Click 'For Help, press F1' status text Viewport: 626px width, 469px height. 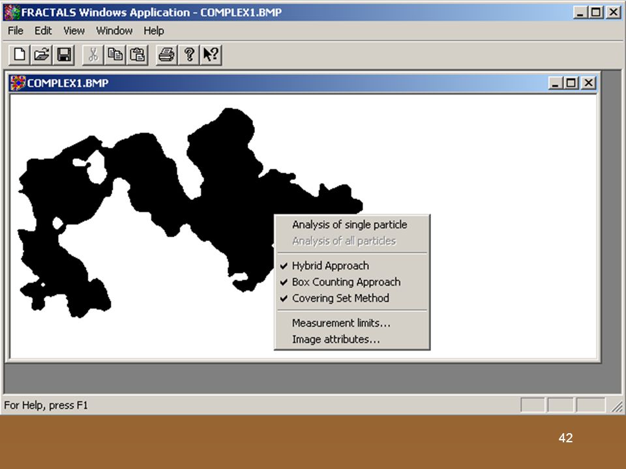point(46,405)
